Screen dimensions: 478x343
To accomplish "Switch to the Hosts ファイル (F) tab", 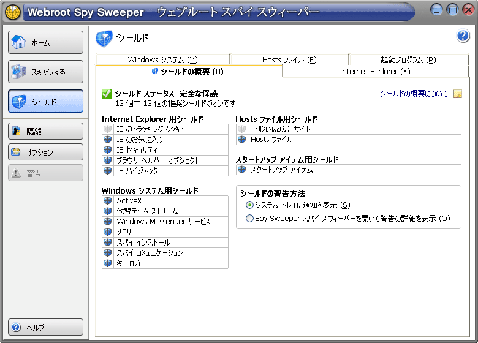I will pyautogui.click(x=289, y=59).
